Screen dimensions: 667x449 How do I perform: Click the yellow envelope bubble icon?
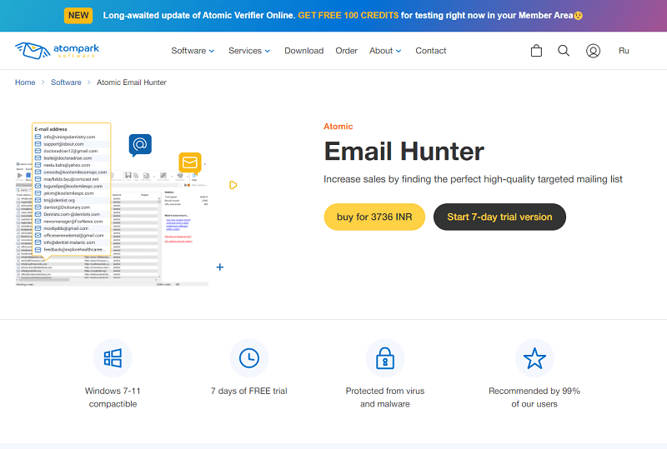pyautogui.click(x=190, y=162)
